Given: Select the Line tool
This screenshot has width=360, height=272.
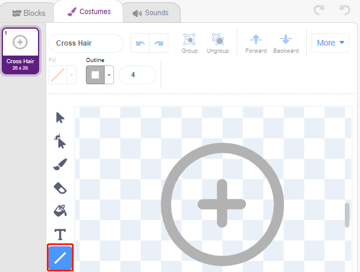Looking at the screenshot, I should tap(60, 257).
